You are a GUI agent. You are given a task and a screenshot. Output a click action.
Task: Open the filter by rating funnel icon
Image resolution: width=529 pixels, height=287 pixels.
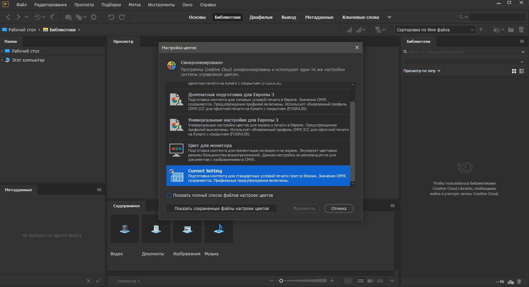[380, 30]
